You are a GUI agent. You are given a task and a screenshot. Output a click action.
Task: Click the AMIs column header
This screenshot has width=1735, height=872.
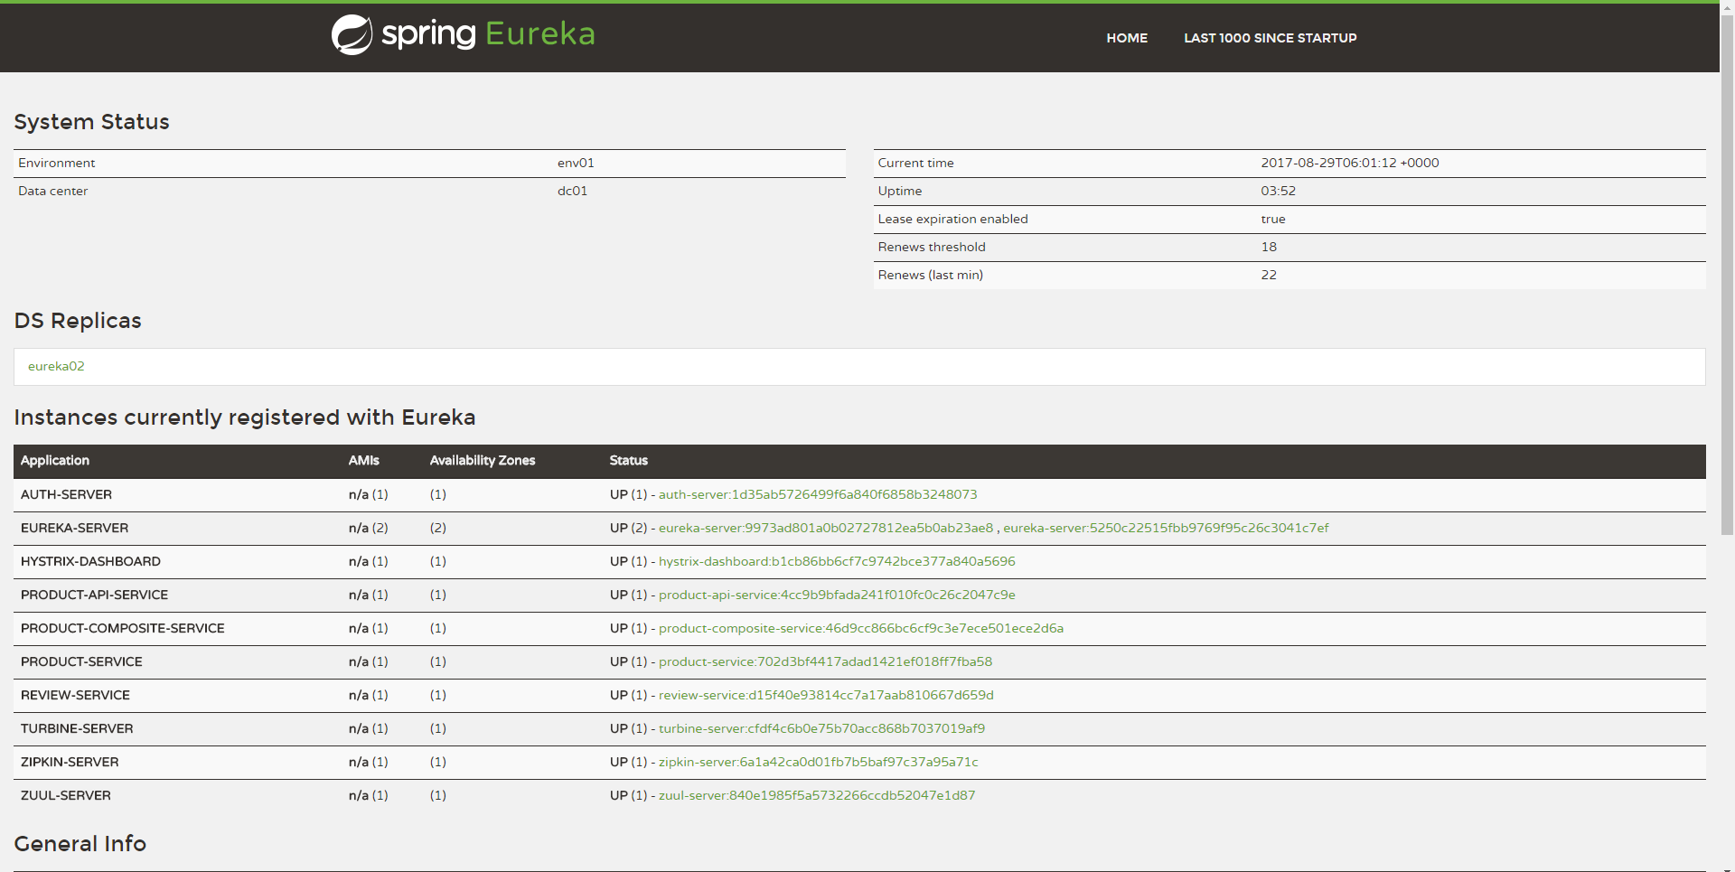point(364,461)
